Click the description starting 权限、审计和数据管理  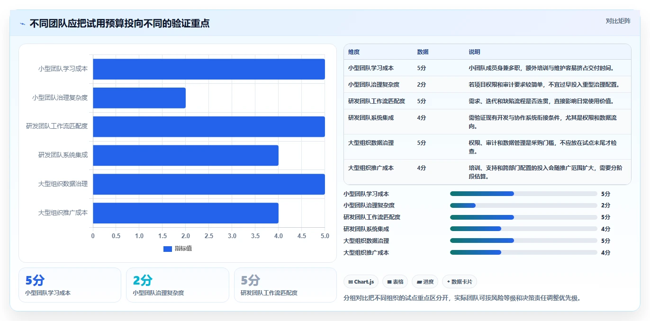(543, 147)
